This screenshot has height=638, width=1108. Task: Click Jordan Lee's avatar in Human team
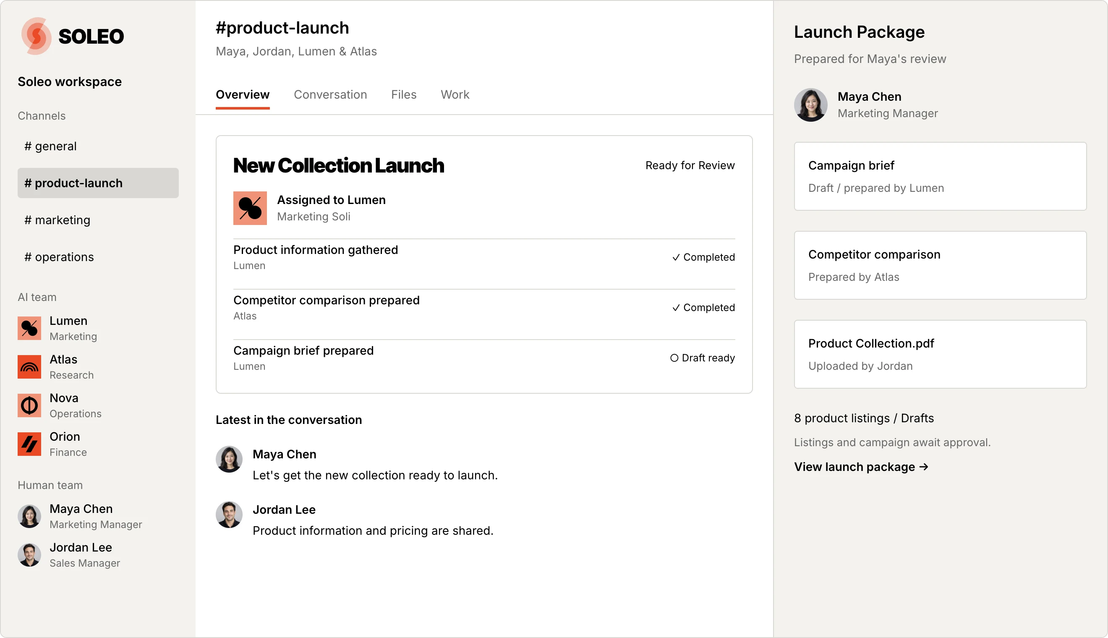29,554
